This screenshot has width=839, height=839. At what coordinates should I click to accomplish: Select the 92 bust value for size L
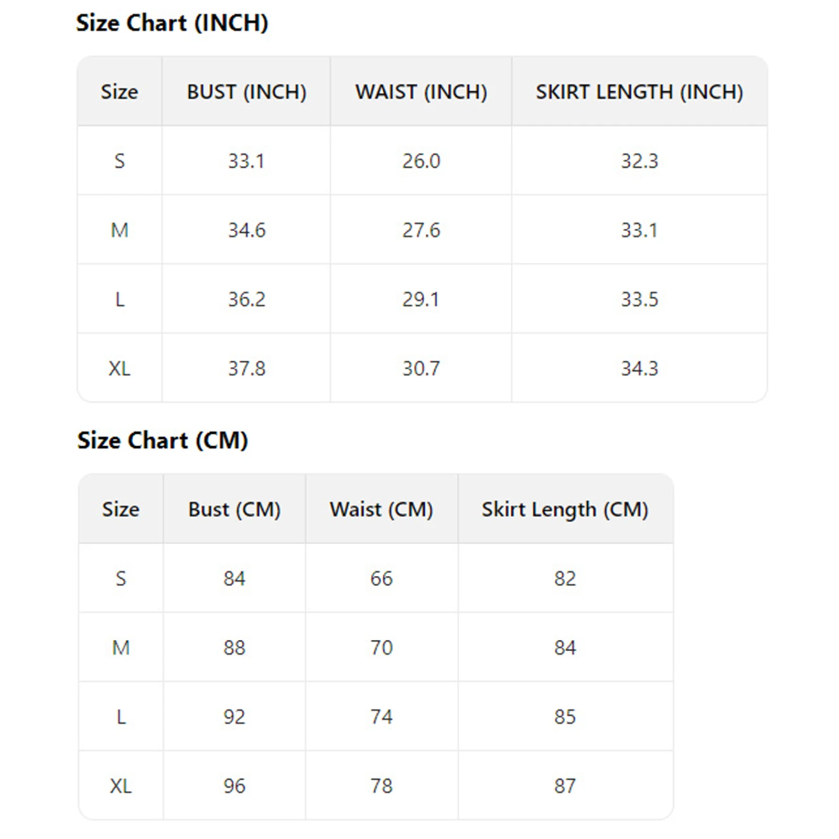[234, 717]
